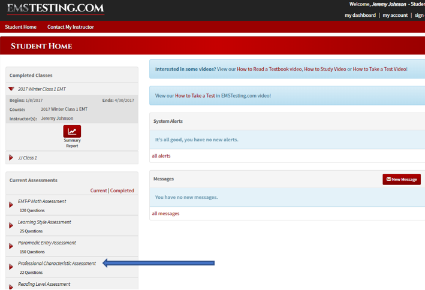The image size is (425, 290).
Task: Open Contact My Instructor menu item
Action: click(x=71, y=27)
